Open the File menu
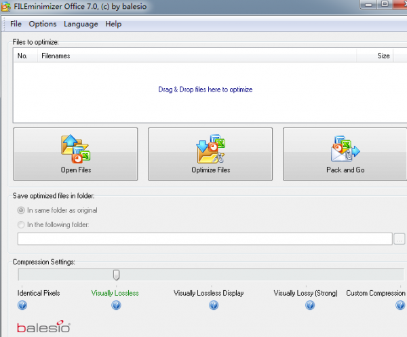Screen dimensions: 407x337 point(16,24)
